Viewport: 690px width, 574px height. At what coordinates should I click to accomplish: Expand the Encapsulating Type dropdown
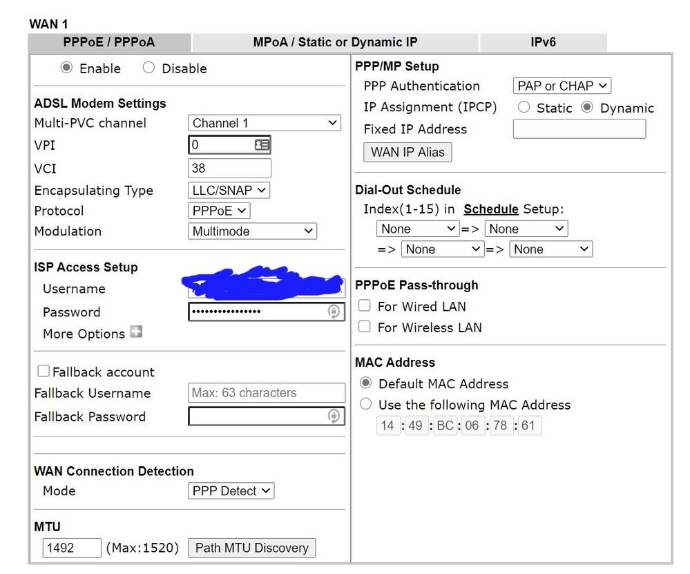(229, 191)
